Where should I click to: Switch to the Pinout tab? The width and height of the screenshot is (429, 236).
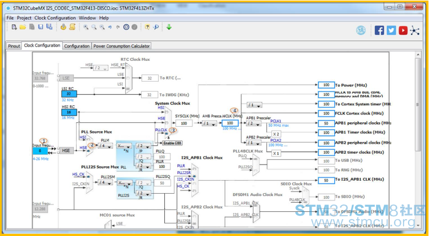(14, 46)
